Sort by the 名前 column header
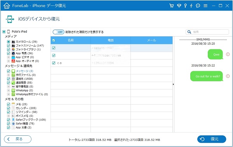233x147 pixels. coord(71,40)
